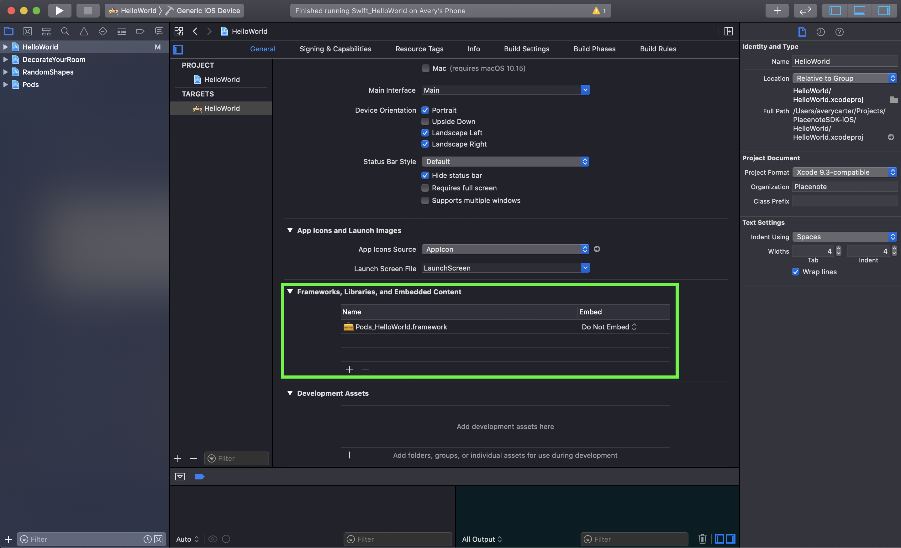Enable the Mac deployment checkbox

(x=425, y=68)
